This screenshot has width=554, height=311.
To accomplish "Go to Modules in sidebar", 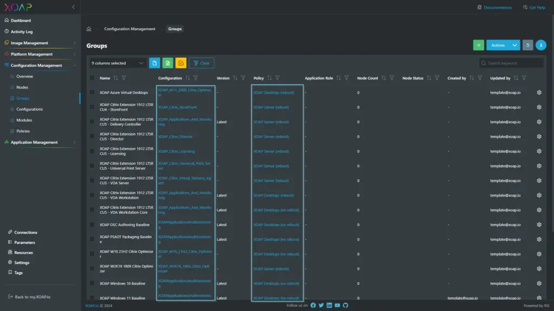I will point(24,120).
